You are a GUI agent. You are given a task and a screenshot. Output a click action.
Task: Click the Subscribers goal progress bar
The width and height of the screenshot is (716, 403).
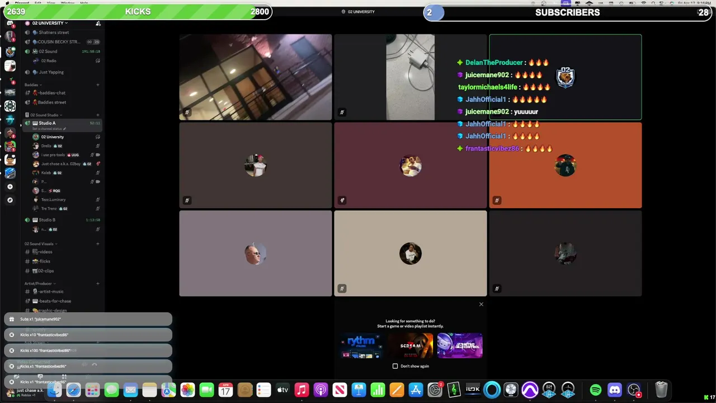point(568,12)
